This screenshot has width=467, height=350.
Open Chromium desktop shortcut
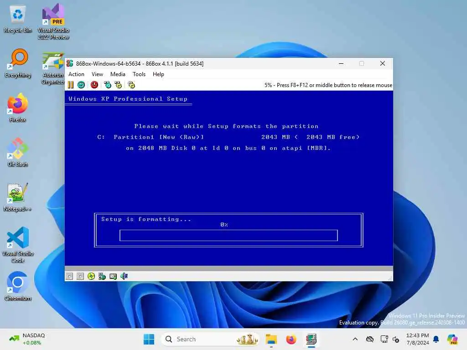(18, 286)
